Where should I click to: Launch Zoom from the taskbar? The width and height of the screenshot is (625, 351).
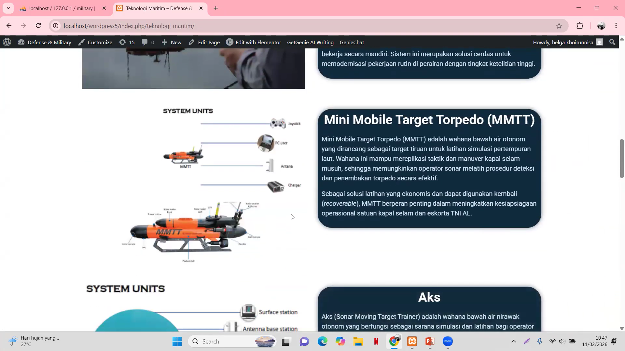(x=448, y=342)
